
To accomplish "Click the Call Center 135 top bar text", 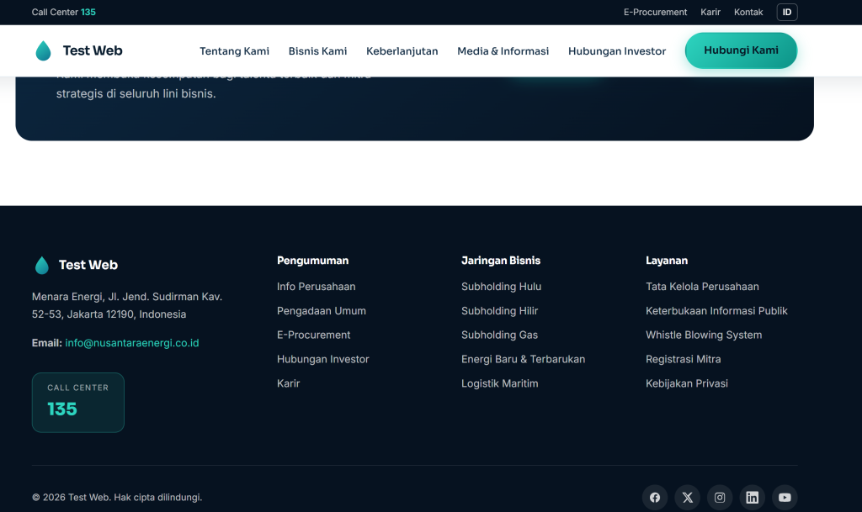I will [x=64, y=12].
